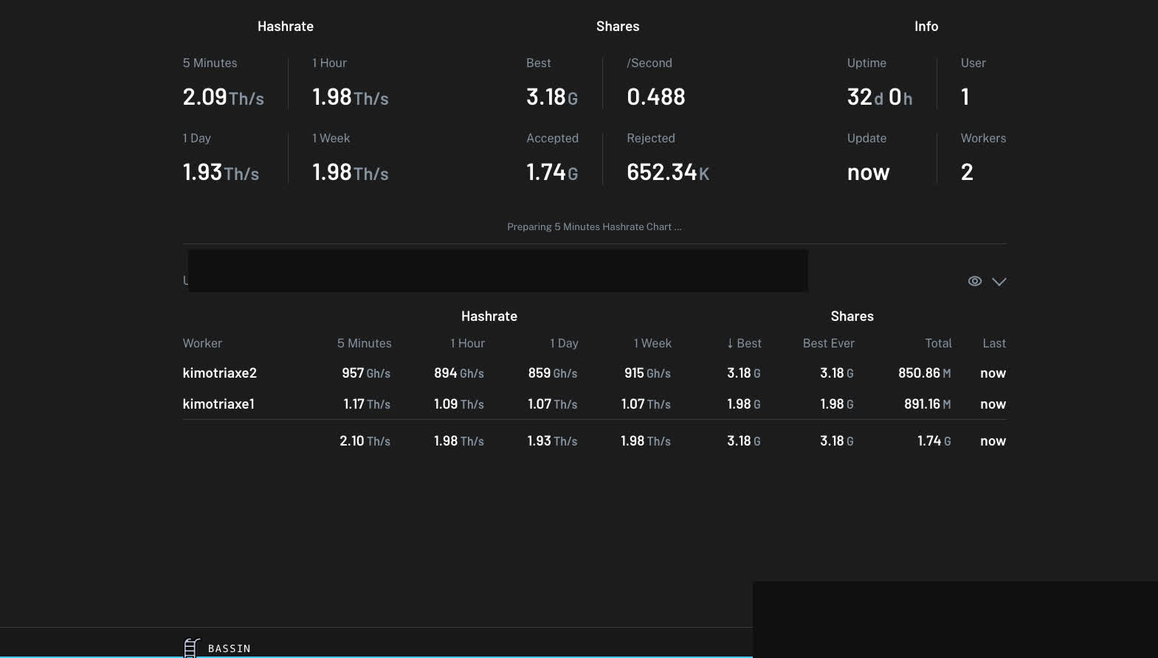
Task: Click the Accepted shares 1.74 G summary
Action: 552,173
